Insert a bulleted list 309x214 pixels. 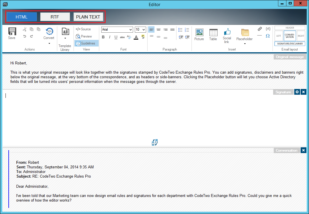click(180, 30)
